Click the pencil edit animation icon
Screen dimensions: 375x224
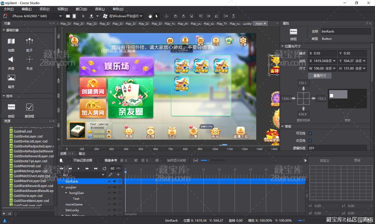click(x=110, y=175)
